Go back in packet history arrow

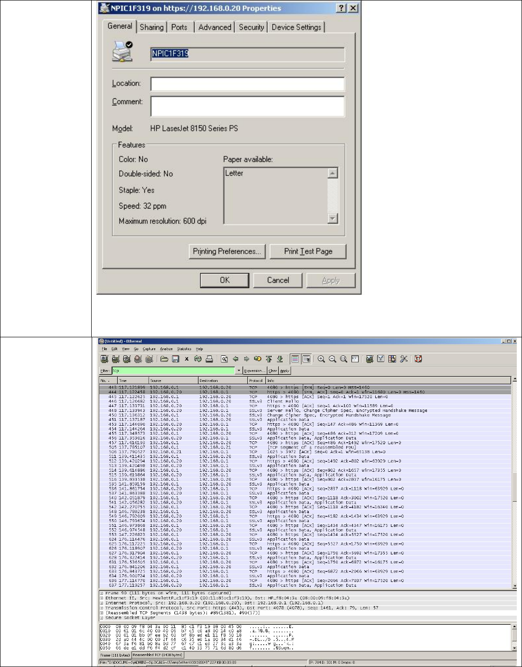[x=235, y=359]
